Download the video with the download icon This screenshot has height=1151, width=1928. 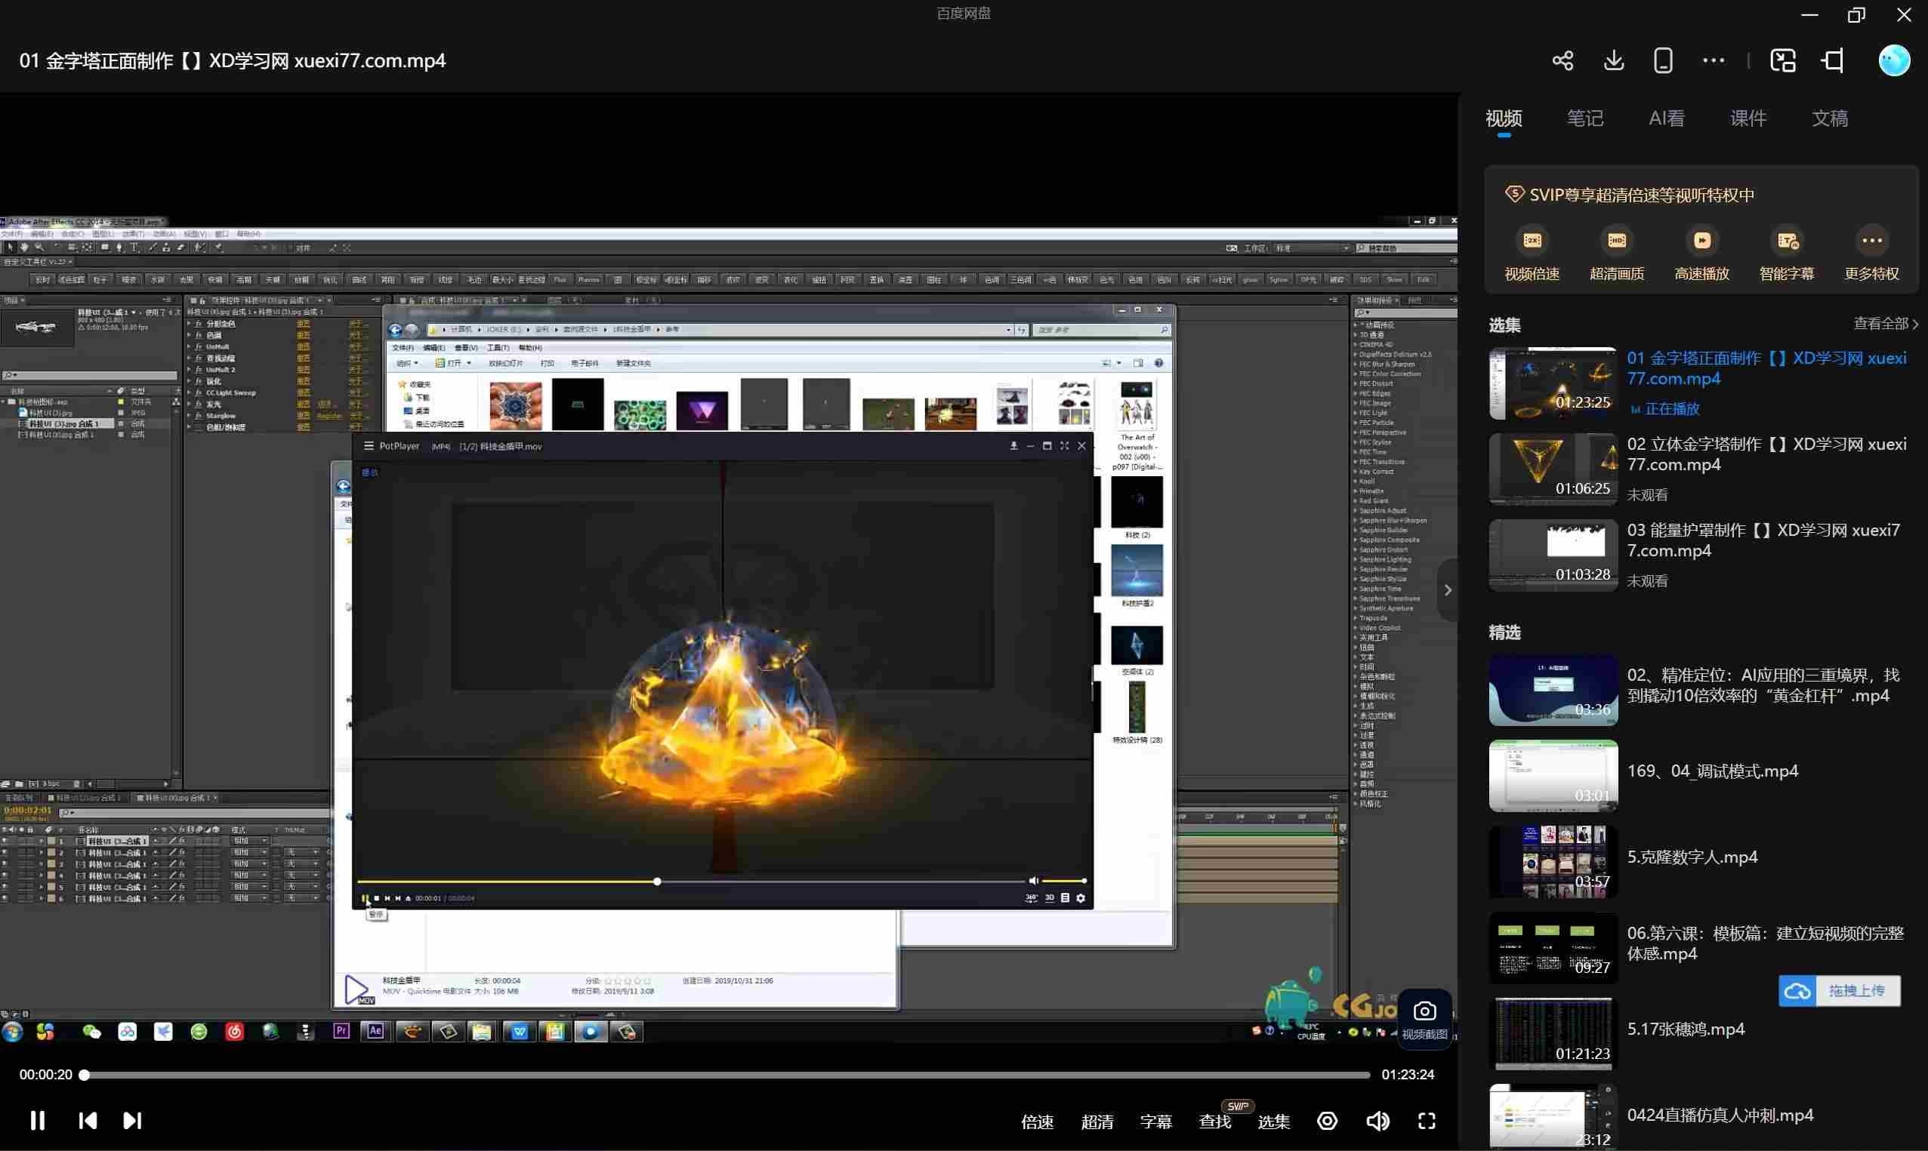coord(1614,60)
